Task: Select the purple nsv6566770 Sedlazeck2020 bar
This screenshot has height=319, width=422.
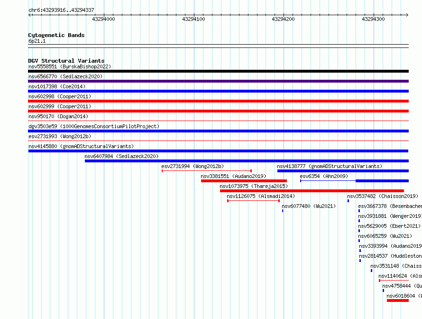Action: tap(218, 81)
